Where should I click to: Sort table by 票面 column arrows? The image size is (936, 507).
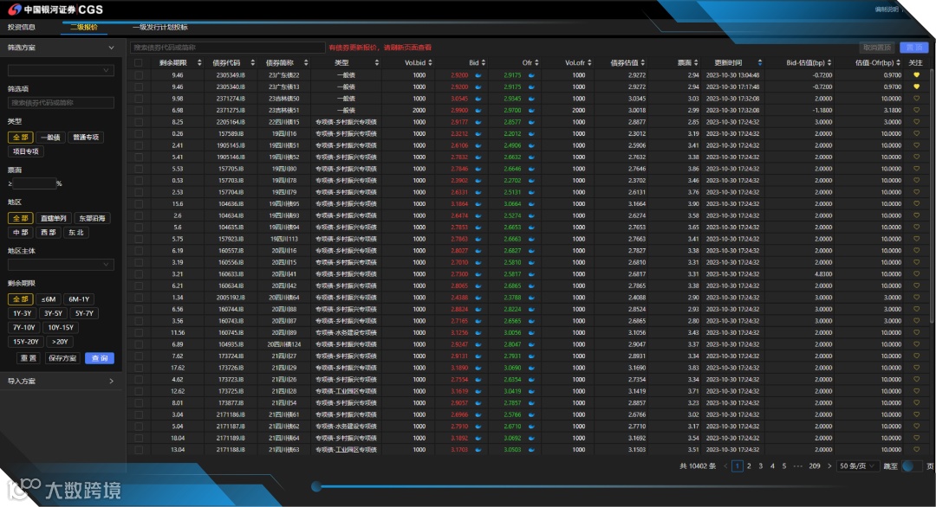click(696, 62)
